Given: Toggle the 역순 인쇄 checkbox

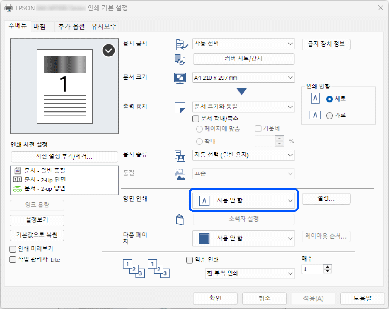Looking at the screenshot, I should coord(189,260).
